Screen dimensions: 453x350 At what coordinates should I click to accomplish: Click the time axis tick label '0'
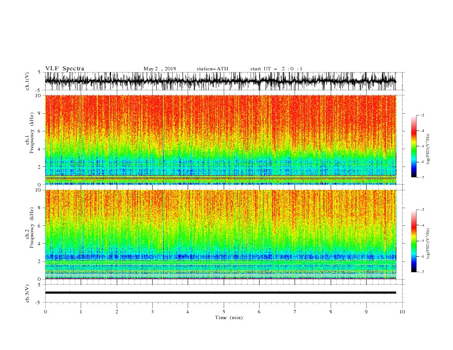45,312
